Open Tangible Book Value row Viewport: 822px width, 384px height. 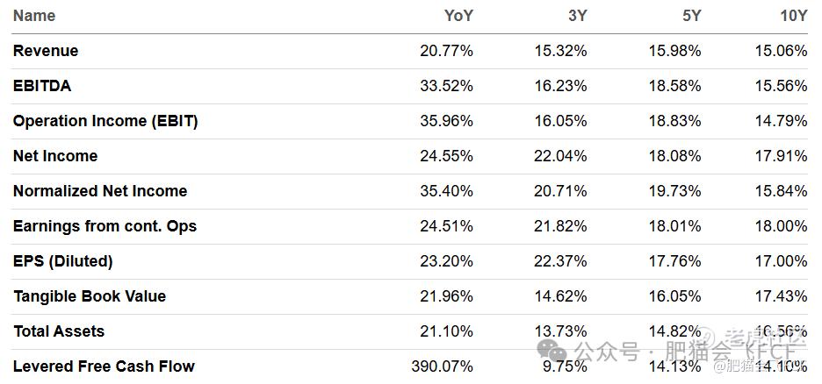pyautogui.click(x=410, y=296)
